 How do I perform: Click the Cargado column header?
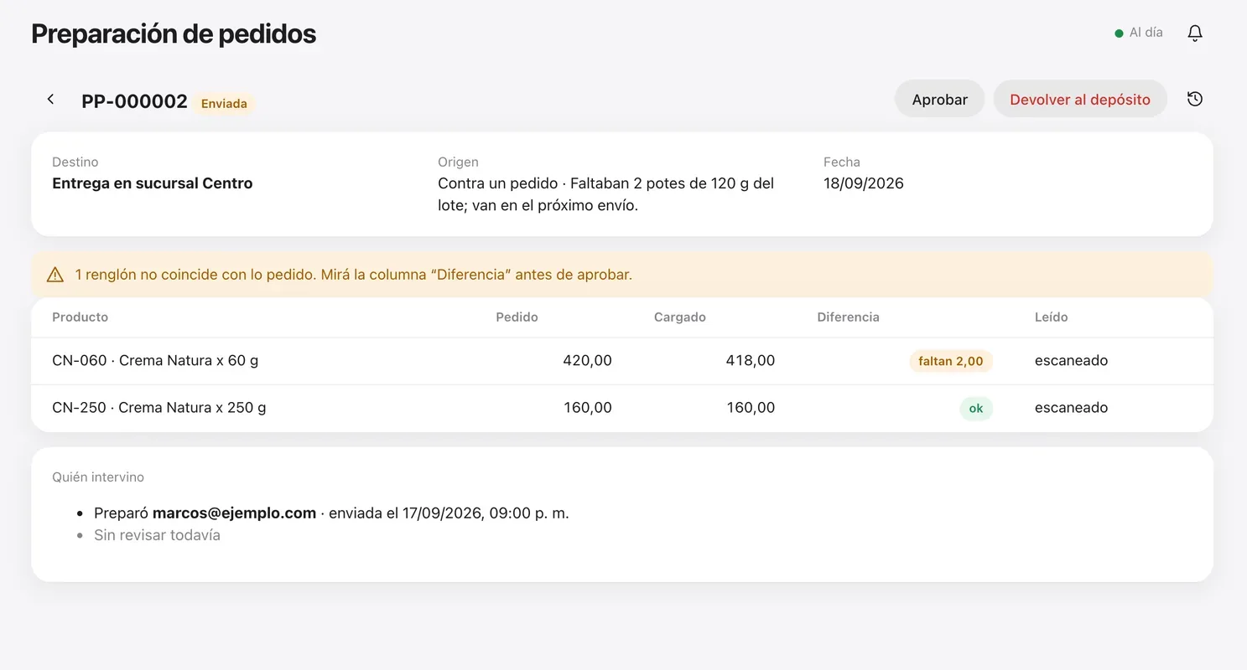click(x=680, y=317)
